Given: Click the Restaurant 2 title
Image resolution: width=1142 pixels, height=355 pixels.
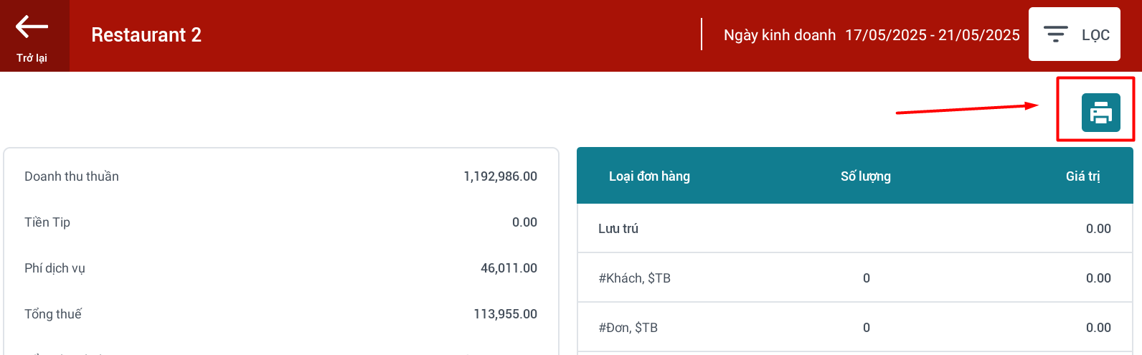Looking at the screenshot, I should pyautogui.click(x=146, y=35).
